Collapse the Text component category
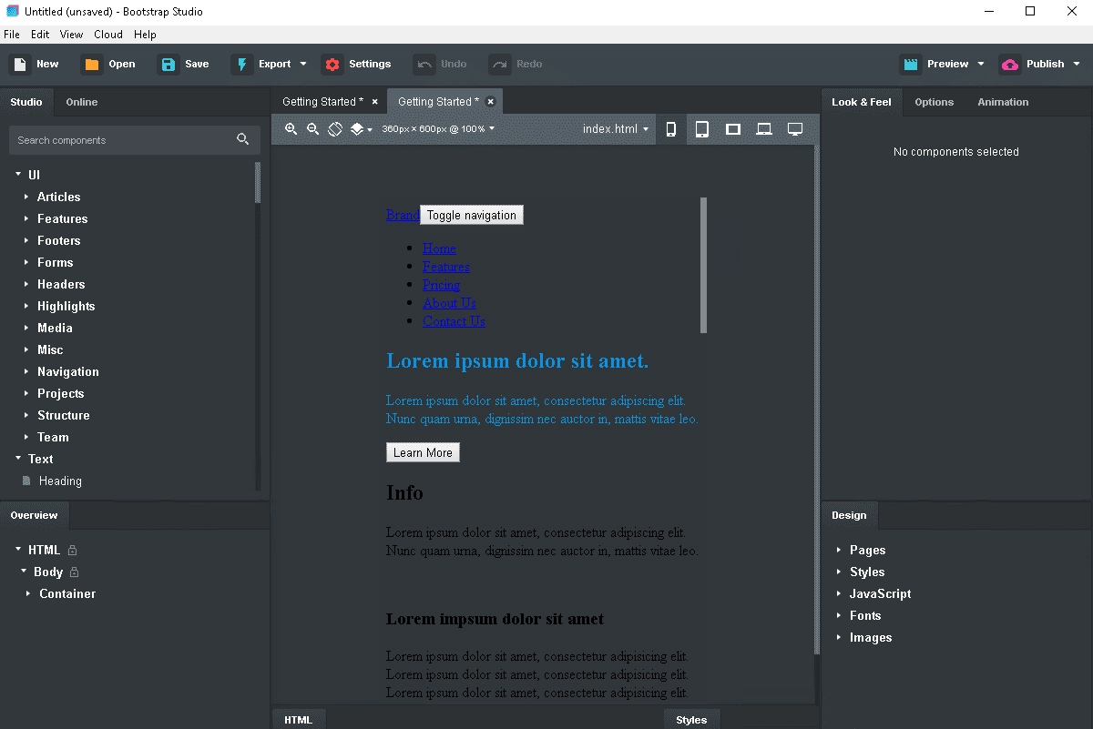 click(x=18, y=459)
